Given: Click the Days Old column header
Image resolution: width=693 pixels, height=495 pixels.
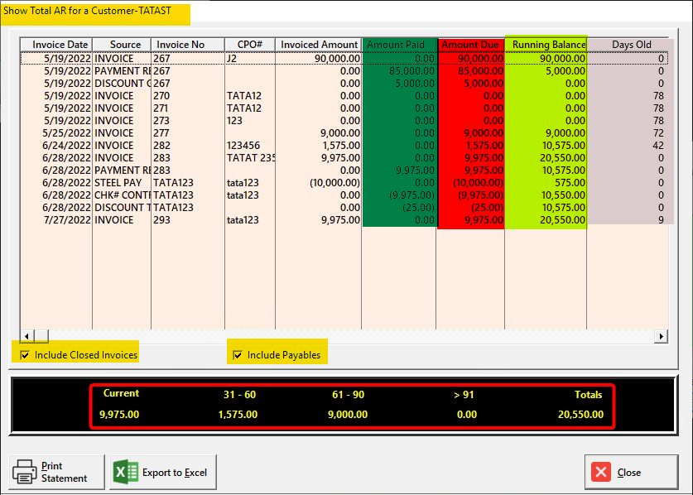Looking at the screenshot, I should tap(631, 45).
